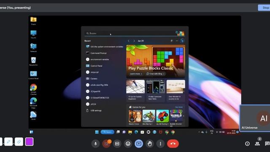Open the Bubble Shooter game tile

pos(176,118)
